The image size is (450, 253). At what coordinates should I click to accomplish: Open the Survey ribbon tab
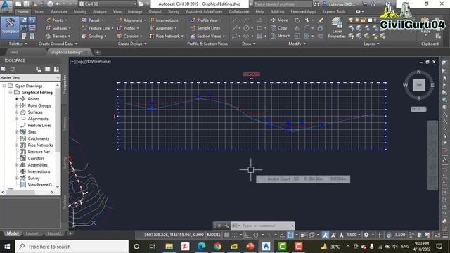174,11
